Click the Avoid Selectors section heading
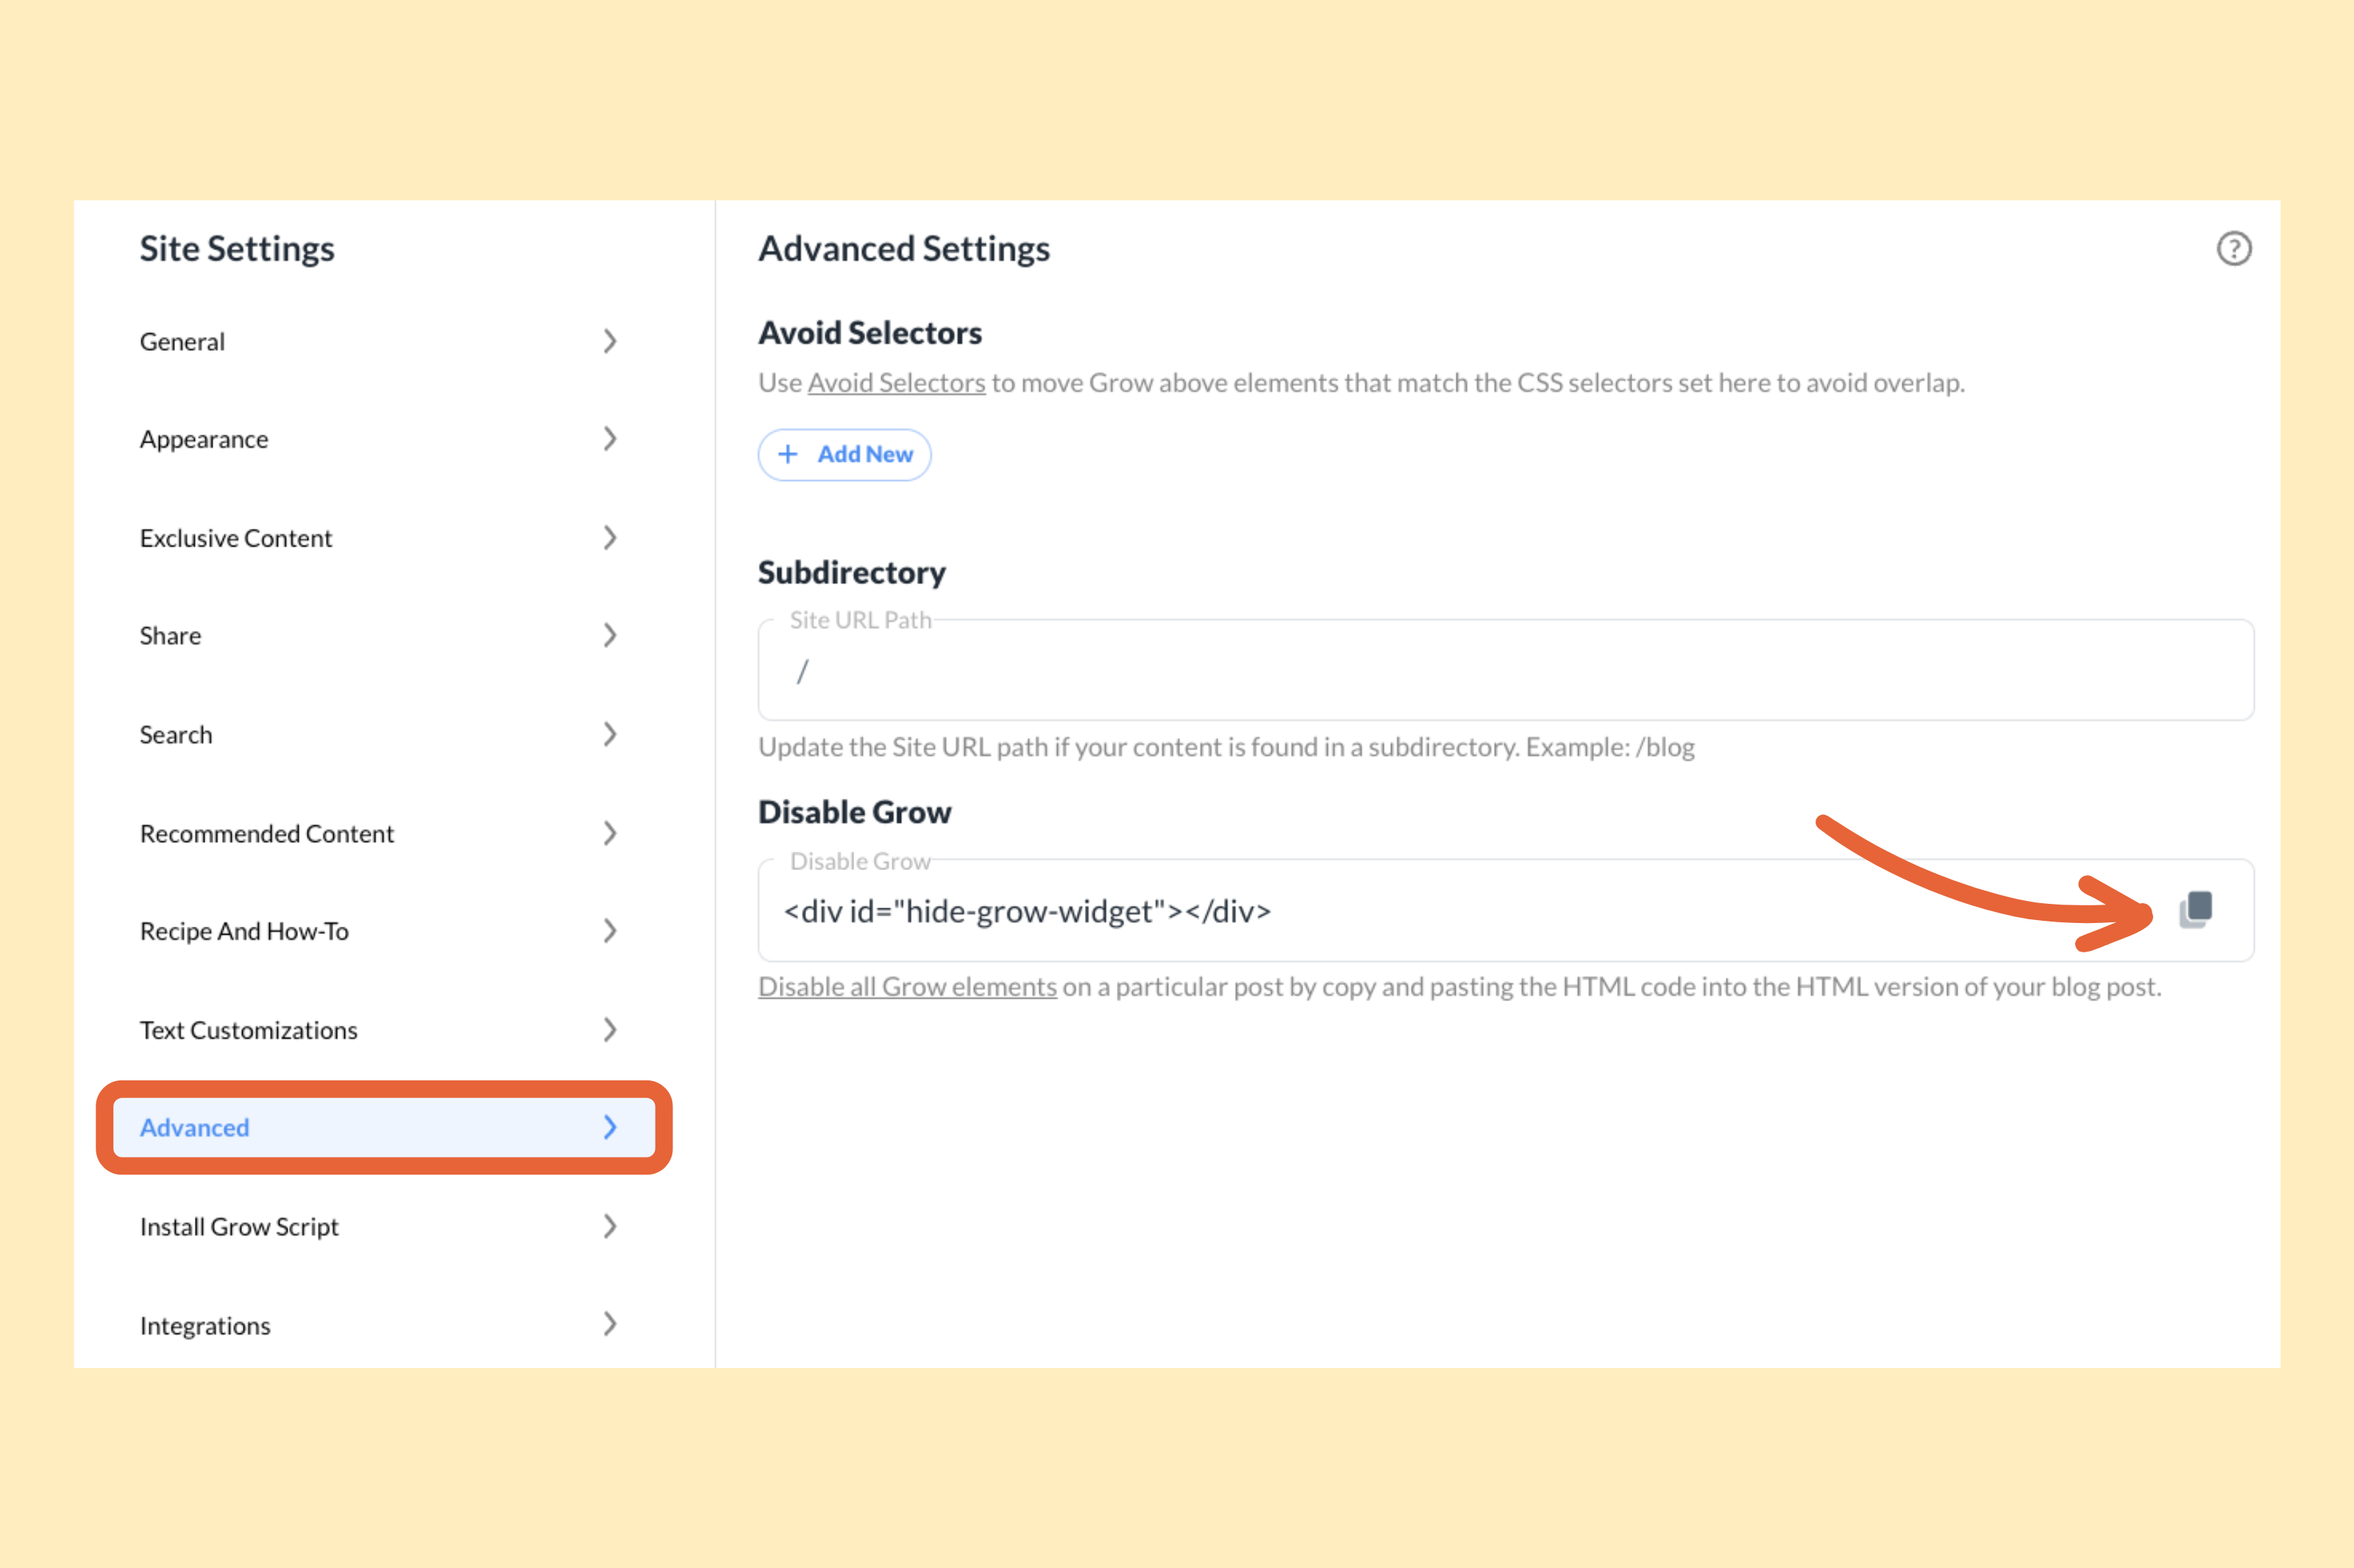Screen dimensions: 2354x1568 click(x=870, y=333)
